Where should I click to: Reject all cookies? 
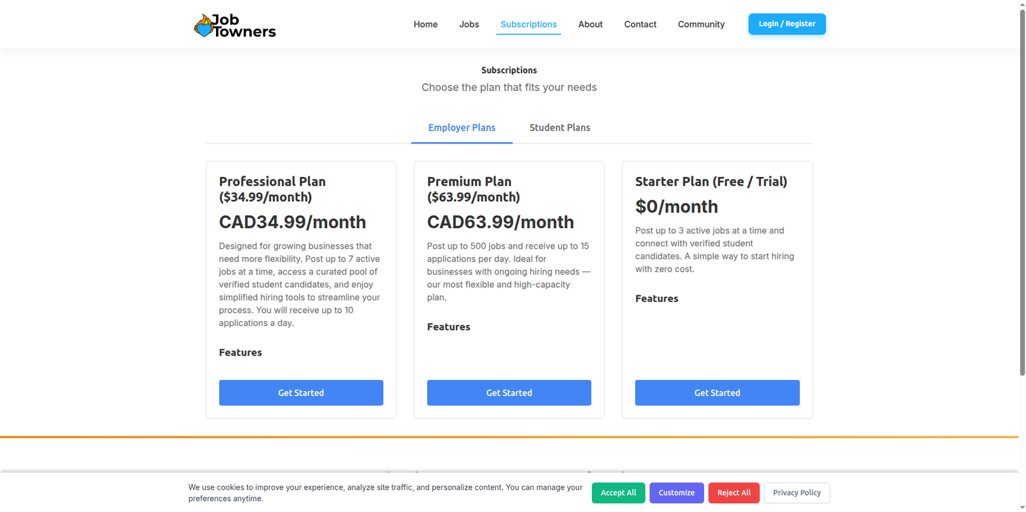pos(734,493)
